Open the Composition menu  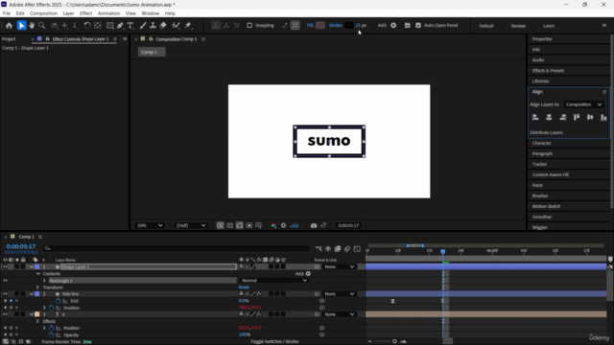[43, 13]
